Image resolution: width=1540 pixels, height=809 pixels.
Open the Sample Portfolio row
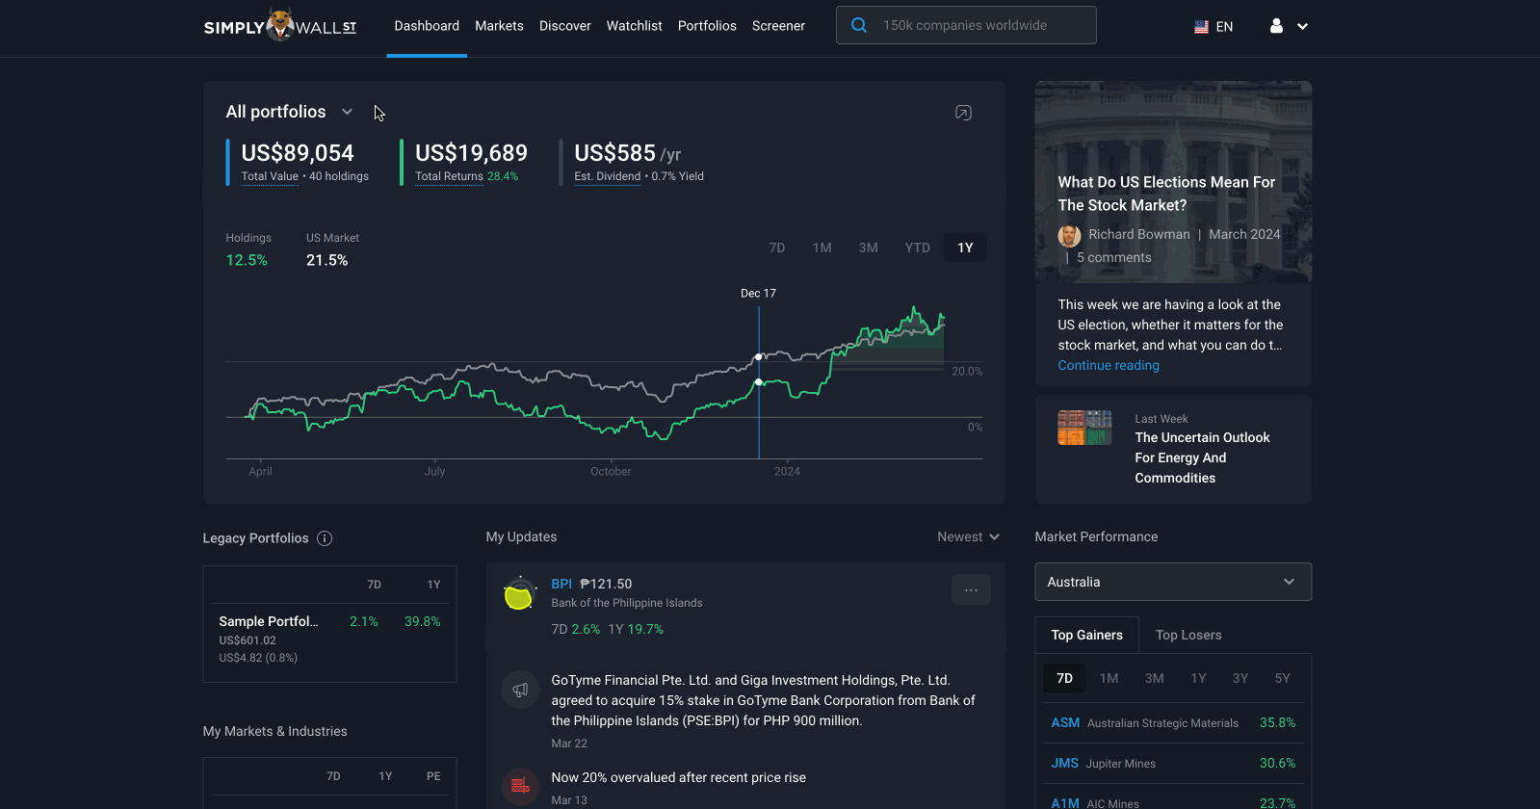[329, 639]
